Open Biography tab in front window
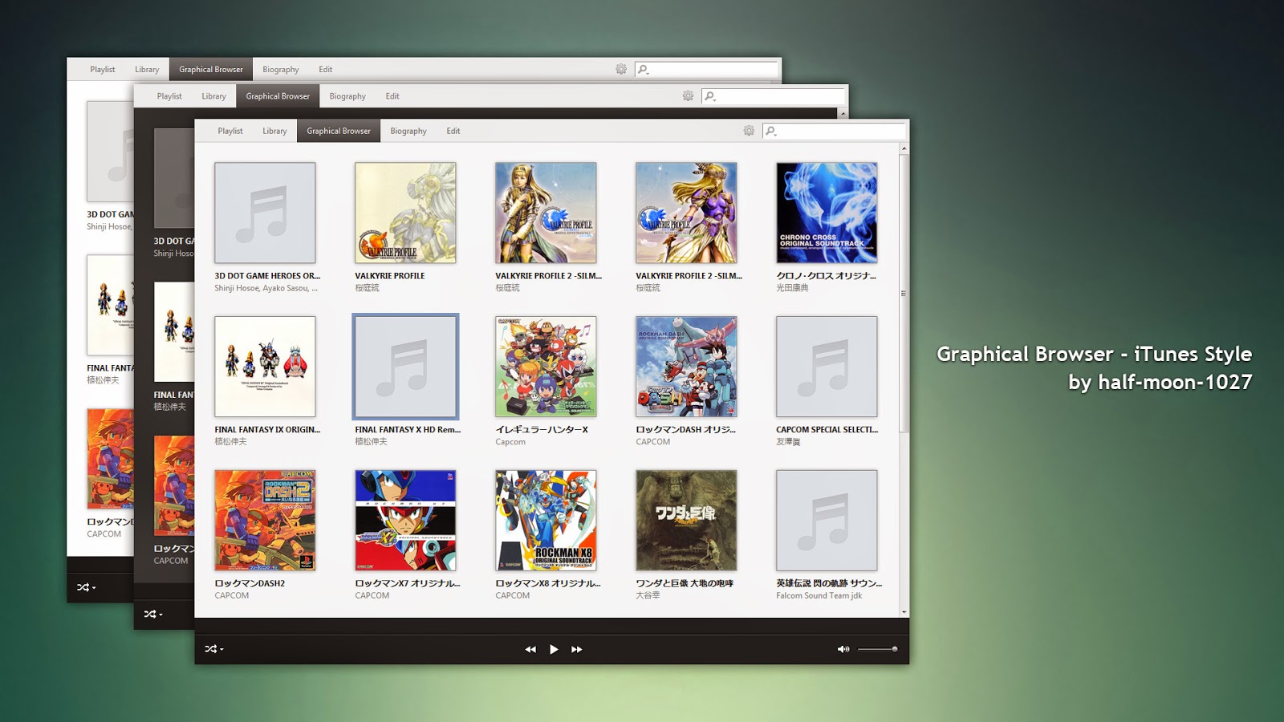Screen dimensions: 1284x722 pyautogui.click(x=408, y=131)
